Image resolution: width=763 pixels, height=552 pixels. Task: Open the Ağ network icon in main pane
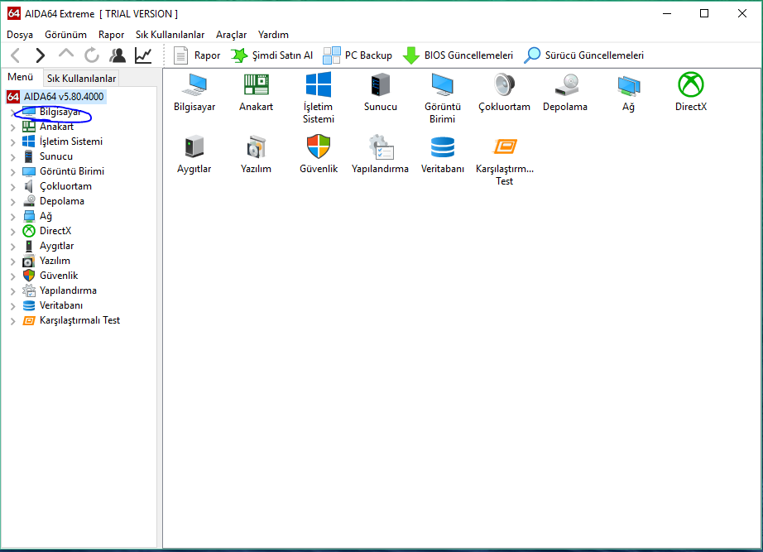(628, 86)
